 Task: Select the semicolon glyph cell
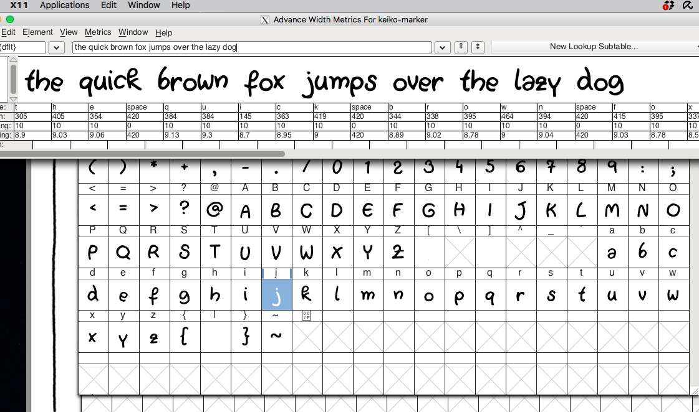673,171
